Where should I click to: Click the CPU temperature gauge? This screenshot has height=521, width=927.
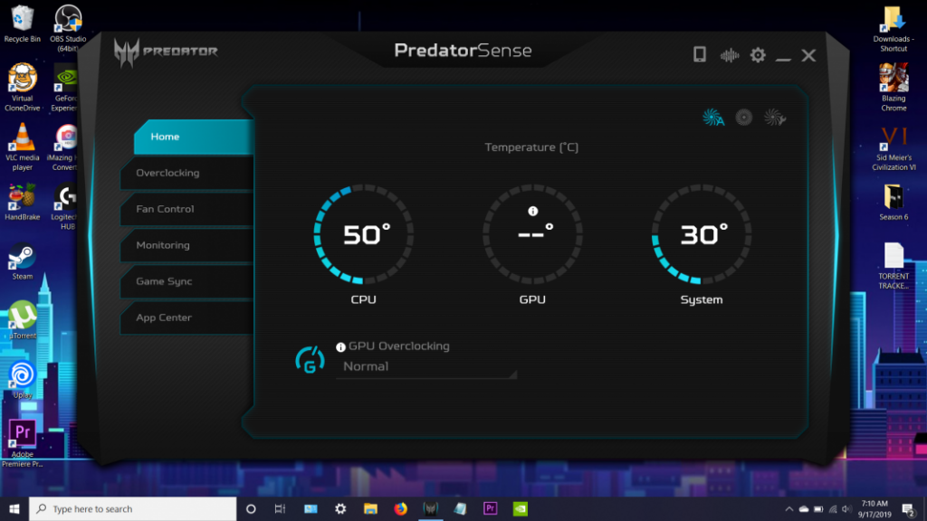[364, 236]
